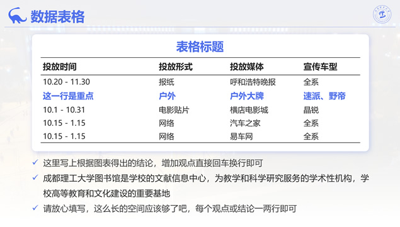The image size is (400, 227).
Task: Click the 电影贴片 table cell
Action: point(174,110)
